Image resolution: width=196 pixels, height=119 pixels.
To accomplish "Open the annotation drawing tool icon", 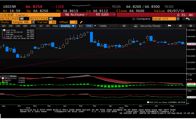I will (x=180, y=26).
